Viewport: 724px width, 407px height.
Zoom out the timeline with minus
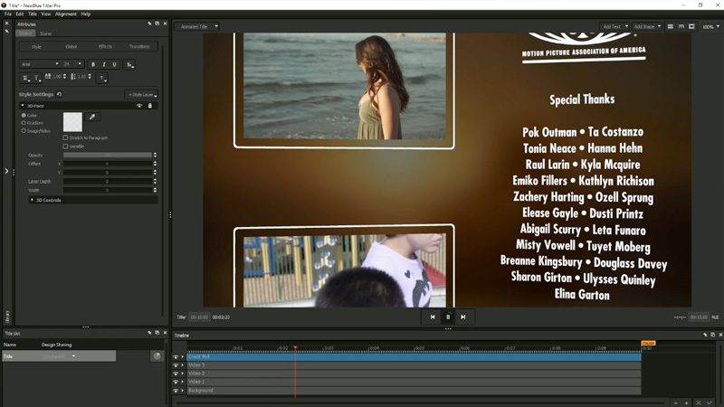(x=675, y=402)
